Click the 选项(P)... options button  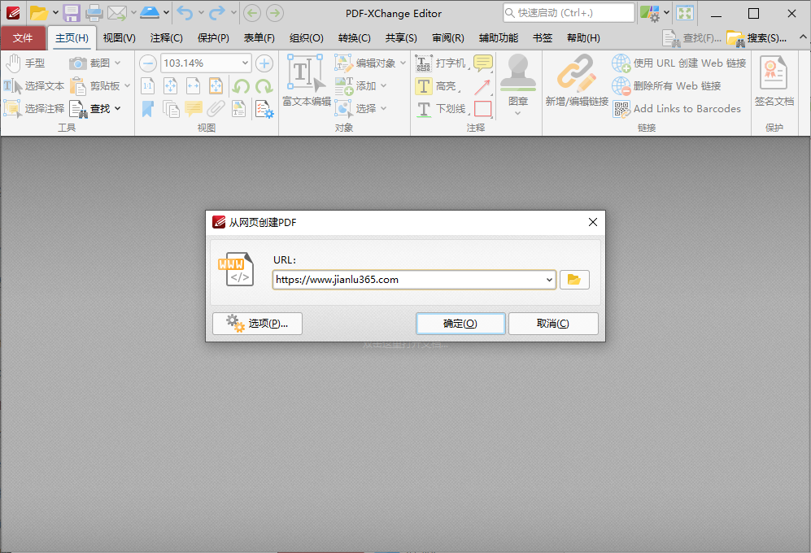click(257, 324)
